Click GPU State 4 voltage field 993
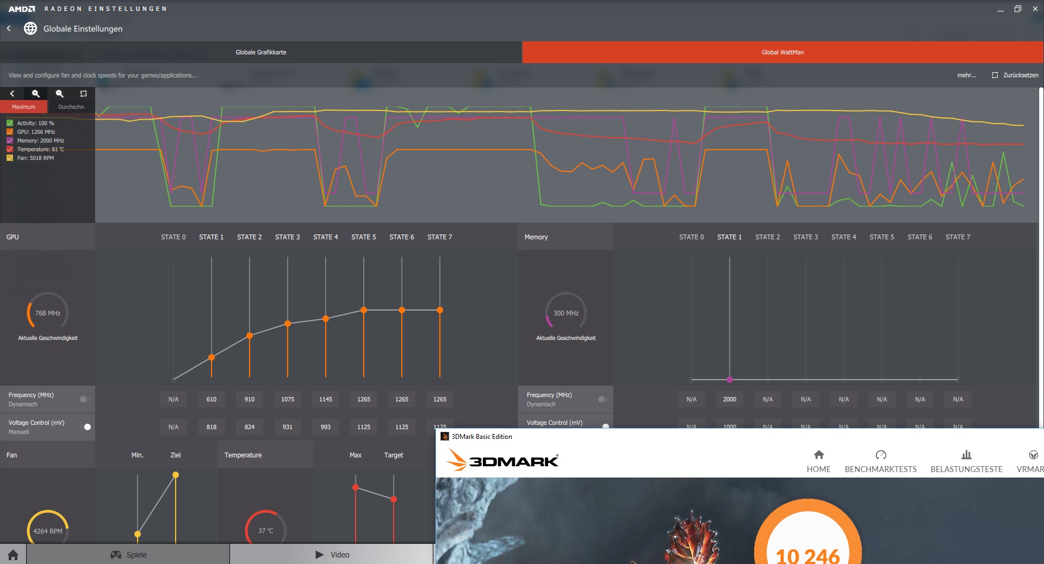1044x564 pixels. (326, 427)
